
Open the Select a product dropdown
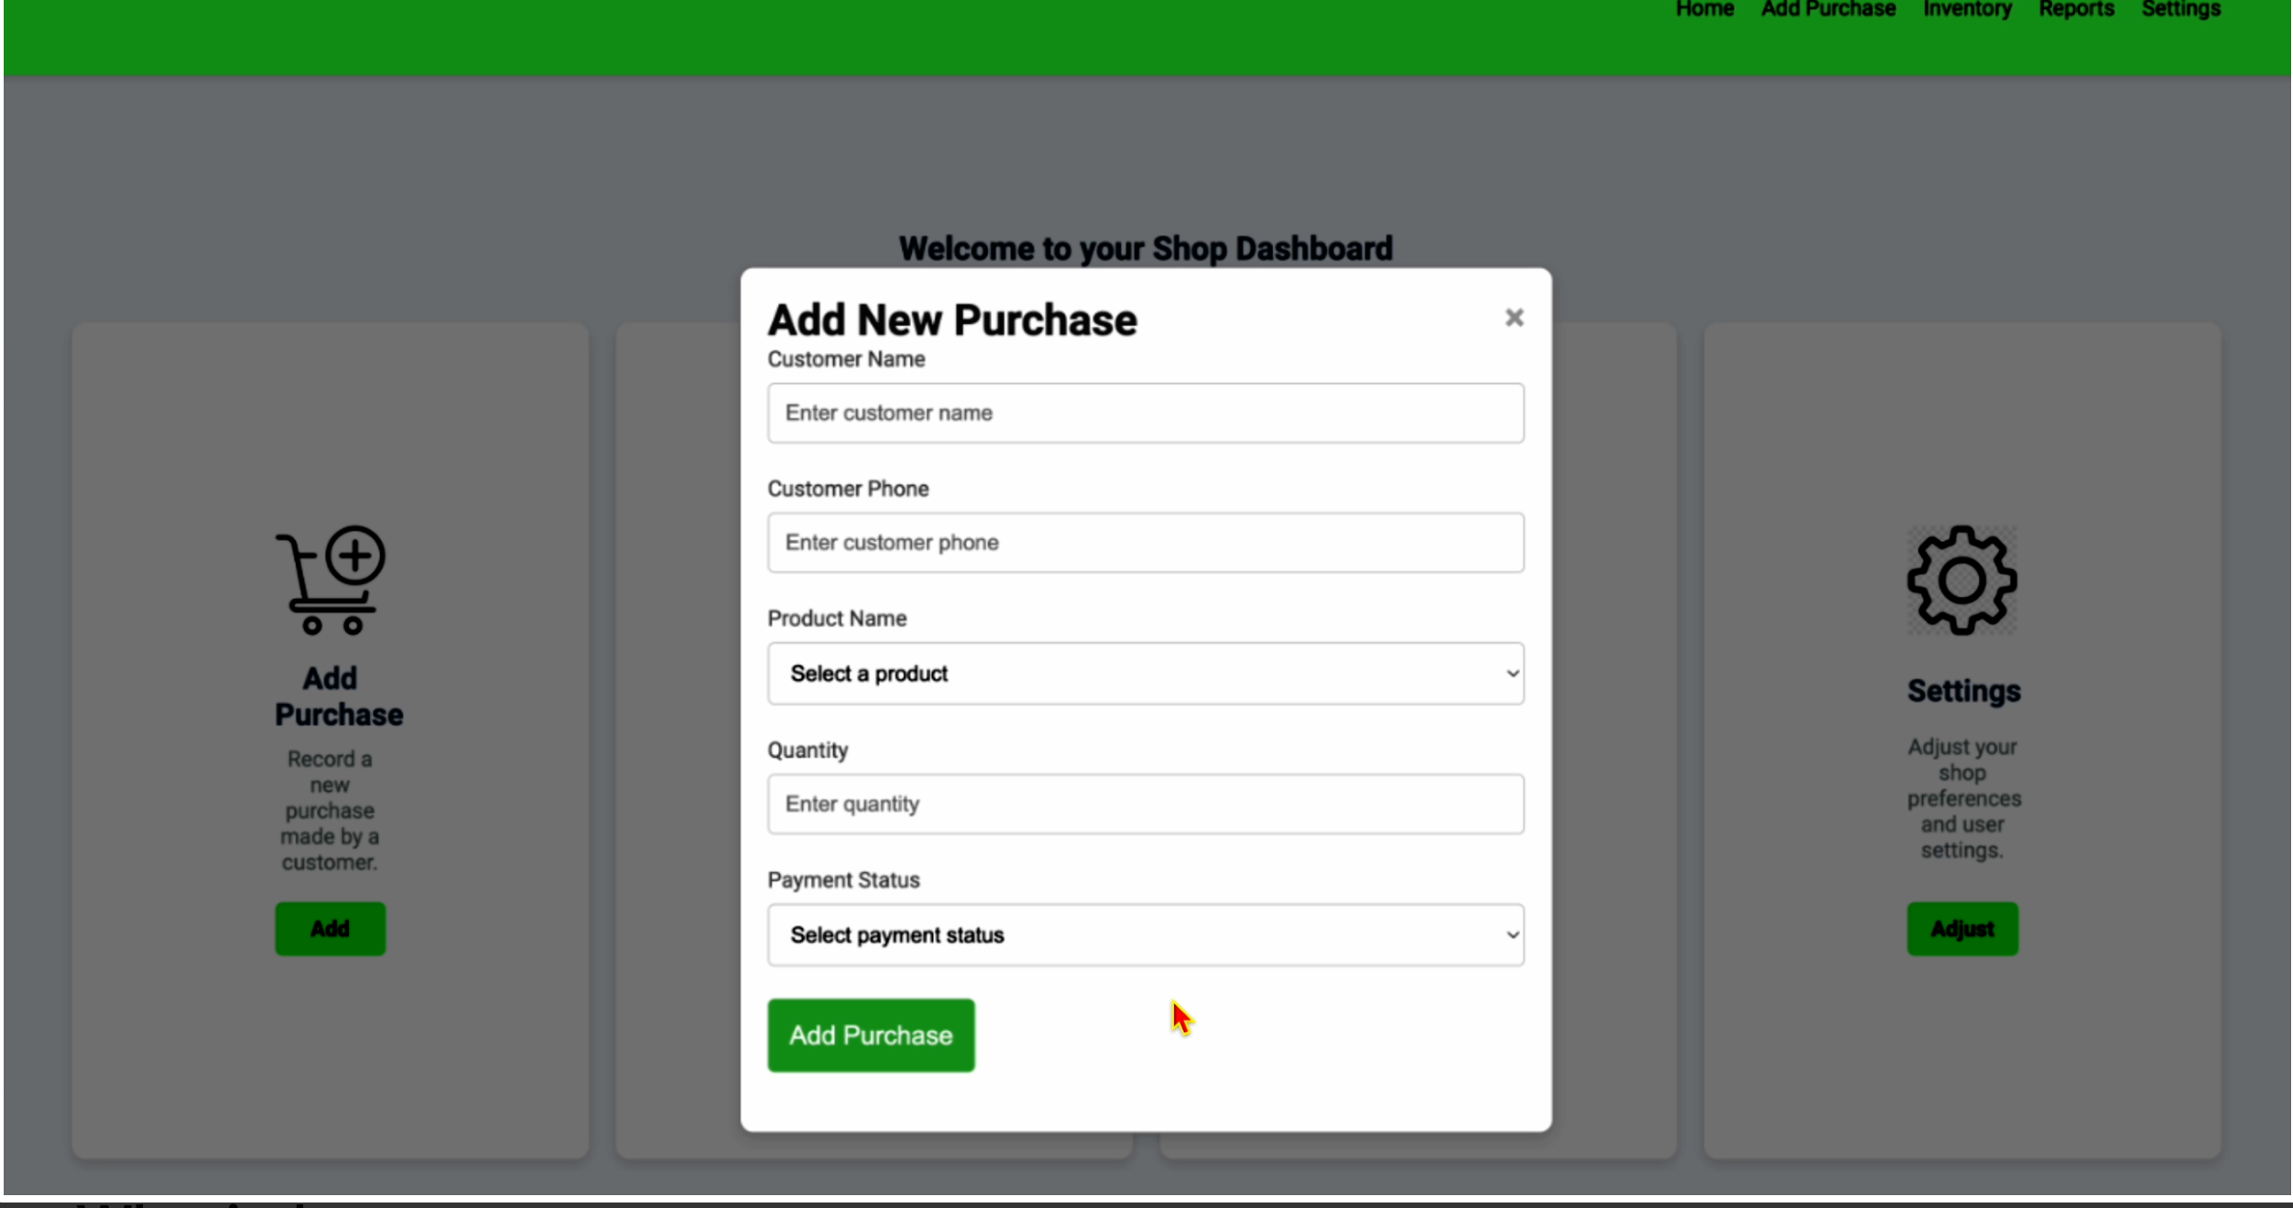coord(1145,674)
